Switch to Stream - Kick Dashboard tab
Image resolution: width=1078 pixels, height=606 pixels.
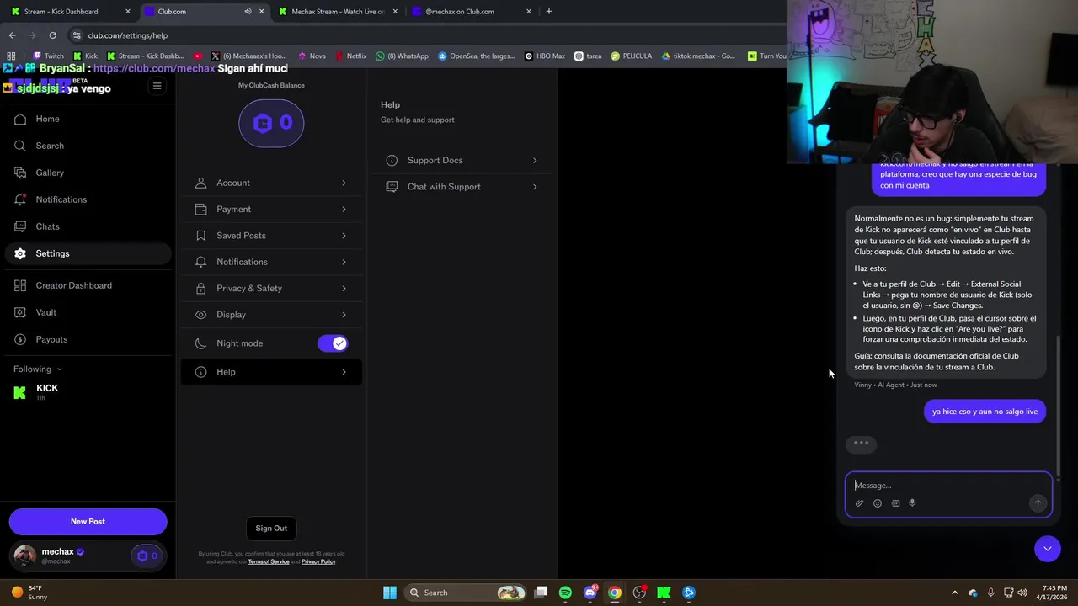(67, 12)
